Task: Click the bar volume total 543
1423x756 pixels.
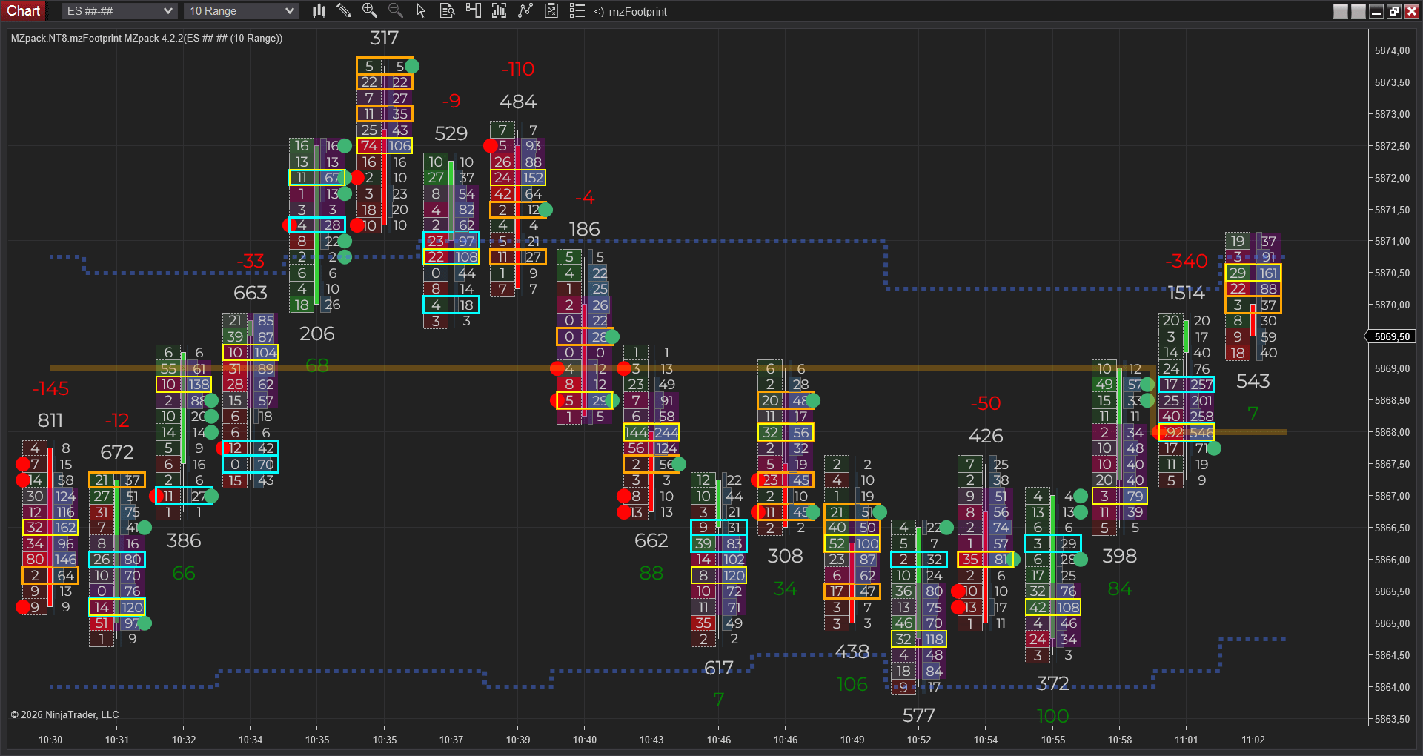Action: coord(1253,381)
